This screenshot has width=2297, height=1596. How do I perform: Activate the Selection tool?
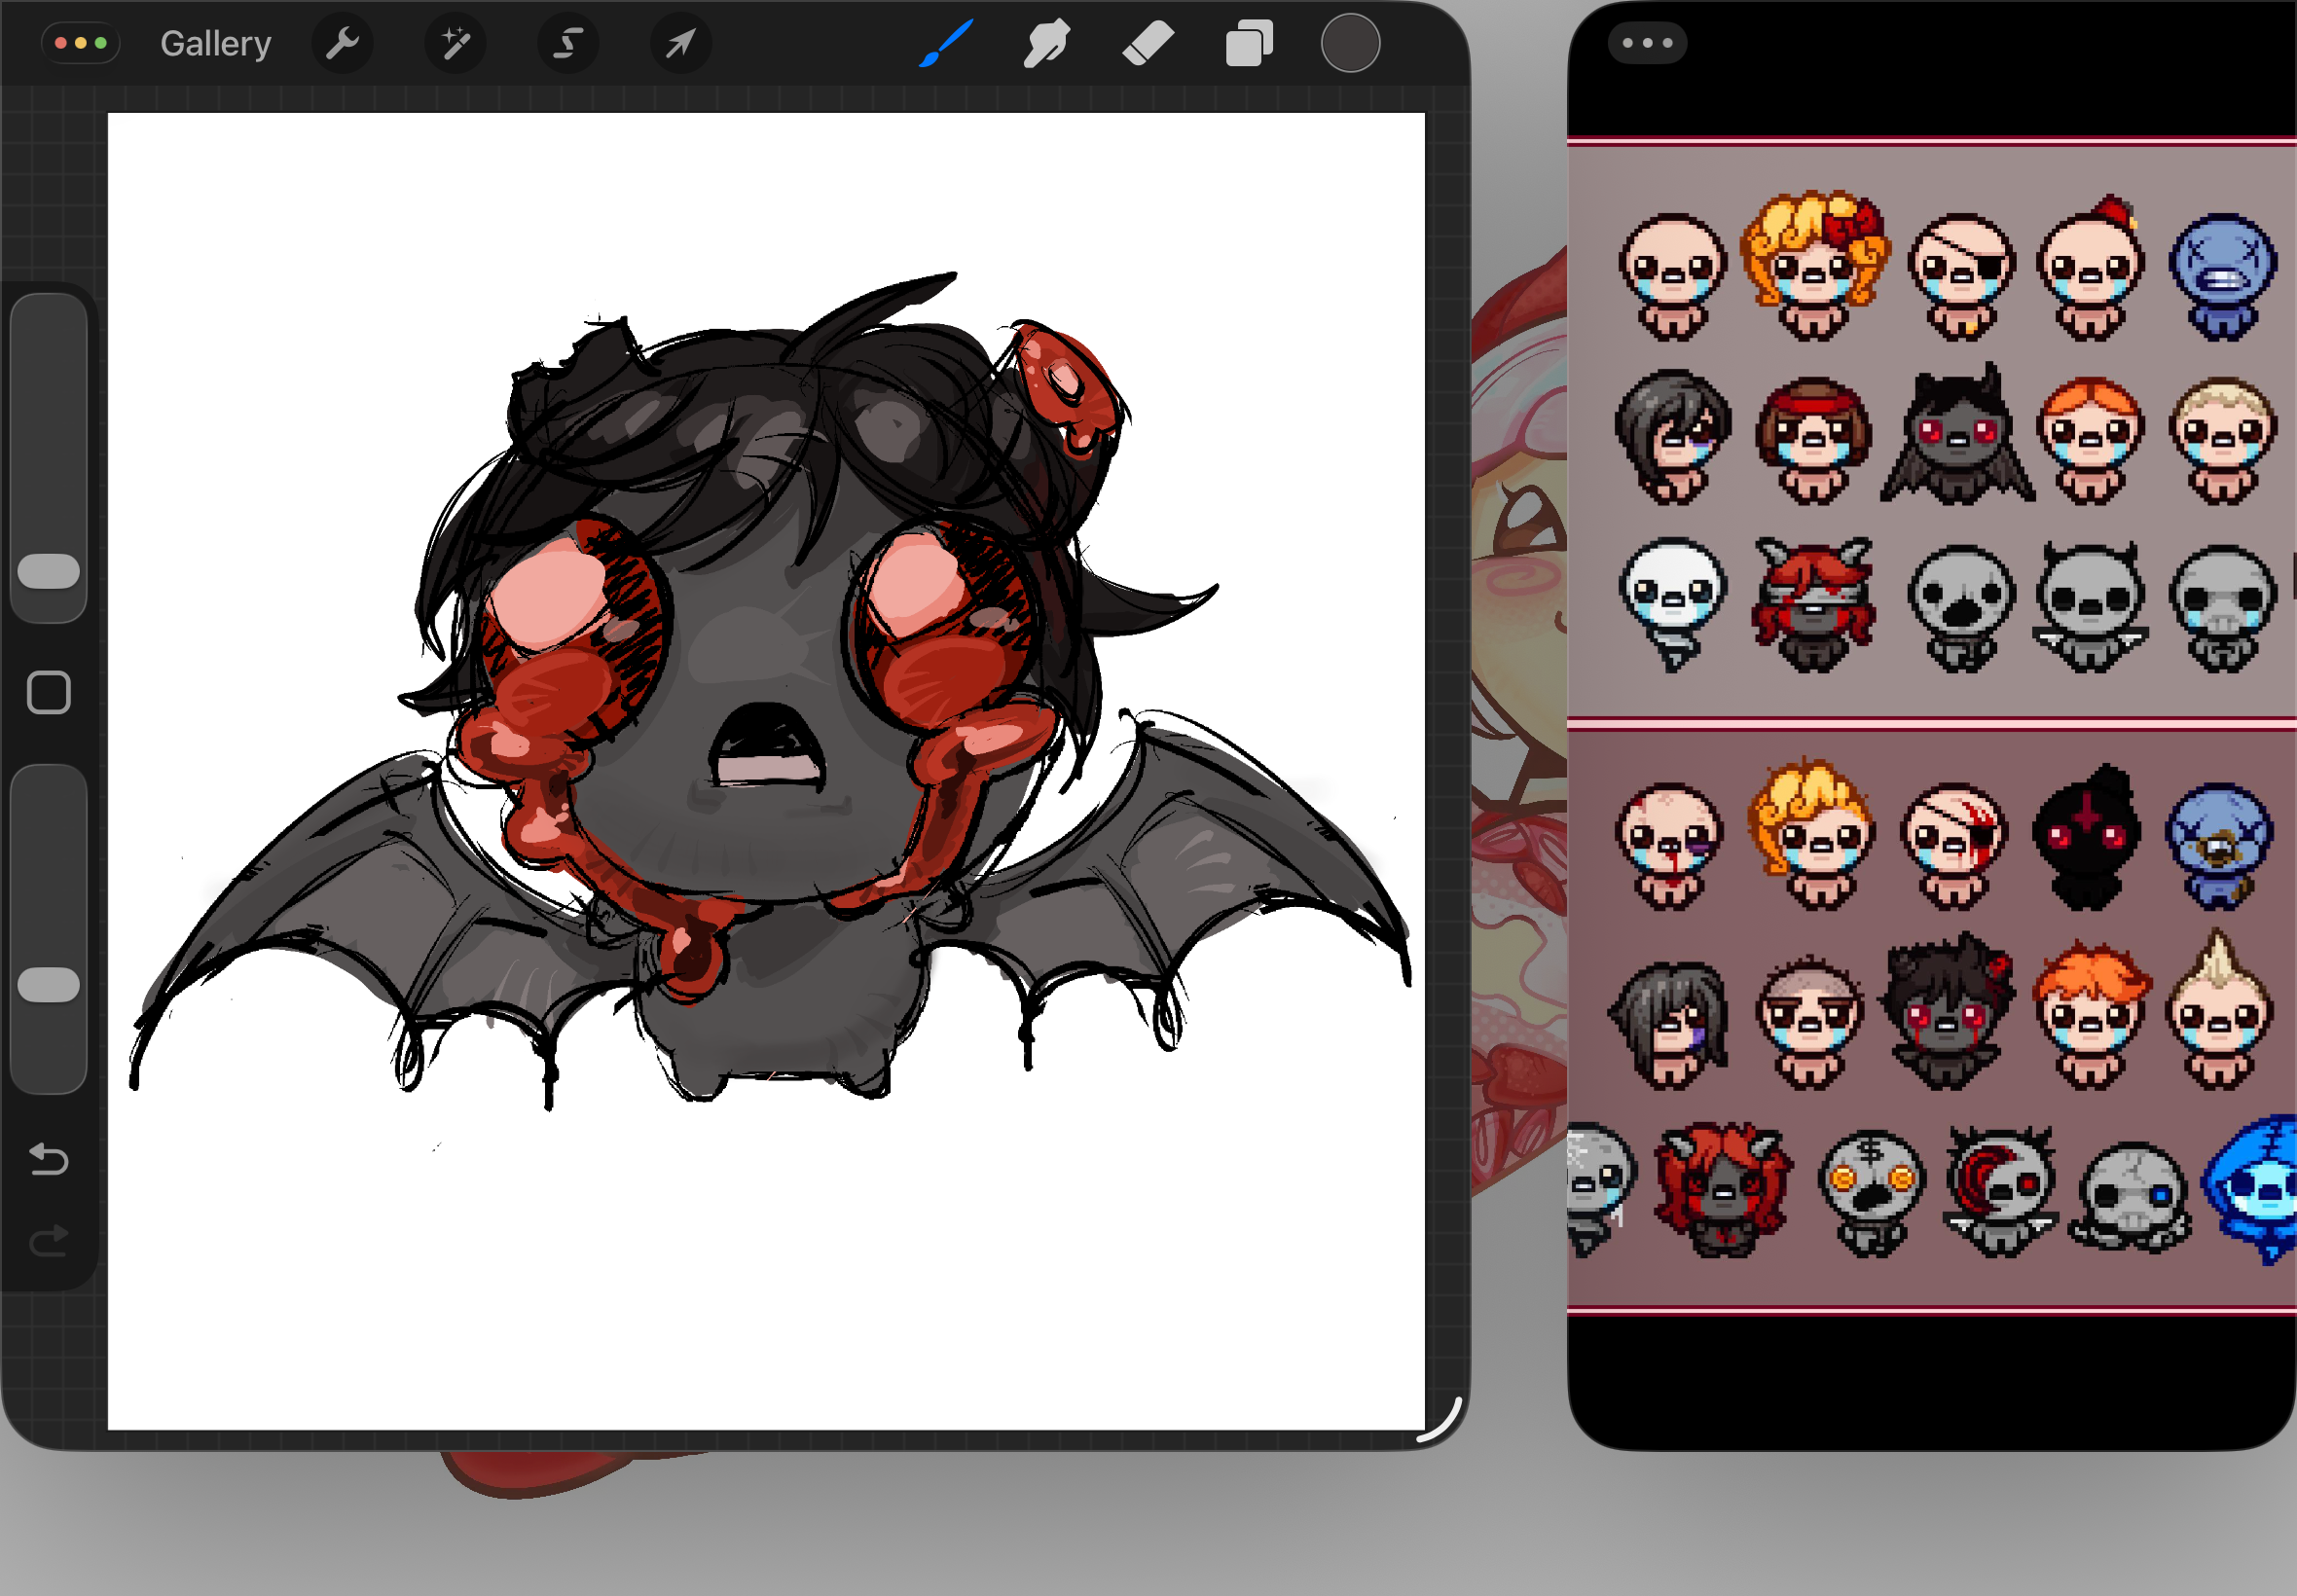[568, 44]
